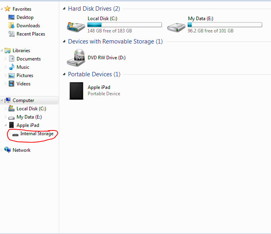Expand My Data (E:) in sidebar
This screenshot has height=234, width=271.
point(6,117)
